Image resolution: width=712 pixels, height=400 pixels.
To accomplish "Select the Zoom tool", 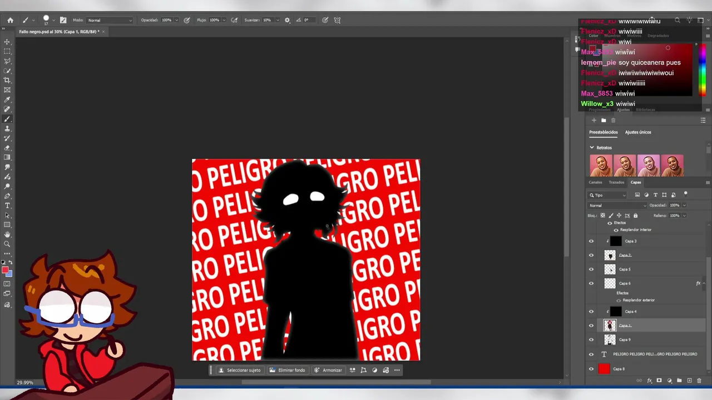I will pos(7,244).
